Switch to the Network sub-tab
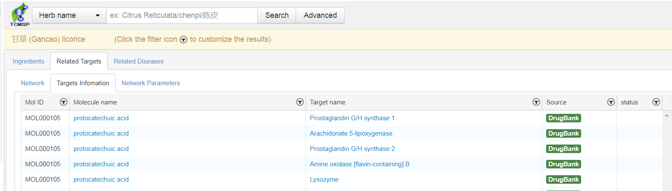The image size is (672, 191). 32,83
